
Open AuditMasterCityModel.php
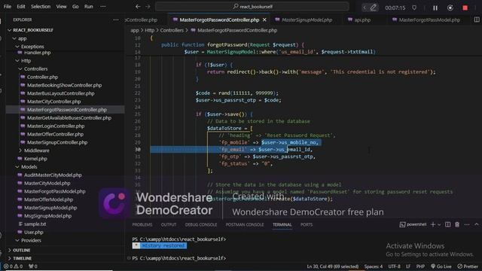tap(53, 175)
